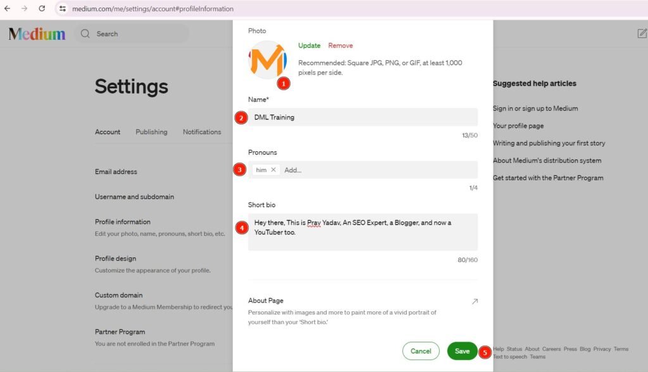Remove the 'him' pronoun with the X

273,170
